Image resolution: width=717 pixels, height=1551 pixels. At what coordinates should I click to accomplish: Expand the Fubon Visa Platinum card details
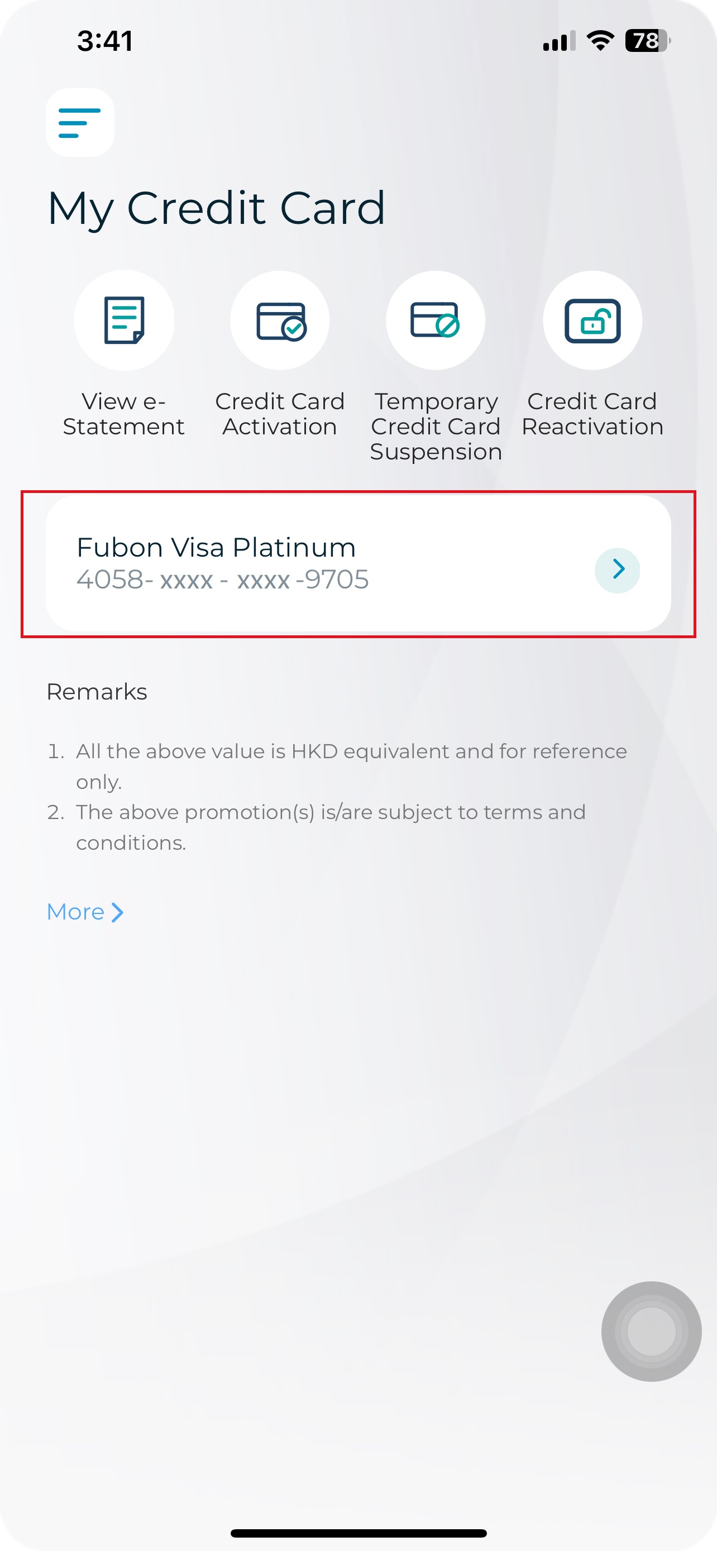(358, 563)
